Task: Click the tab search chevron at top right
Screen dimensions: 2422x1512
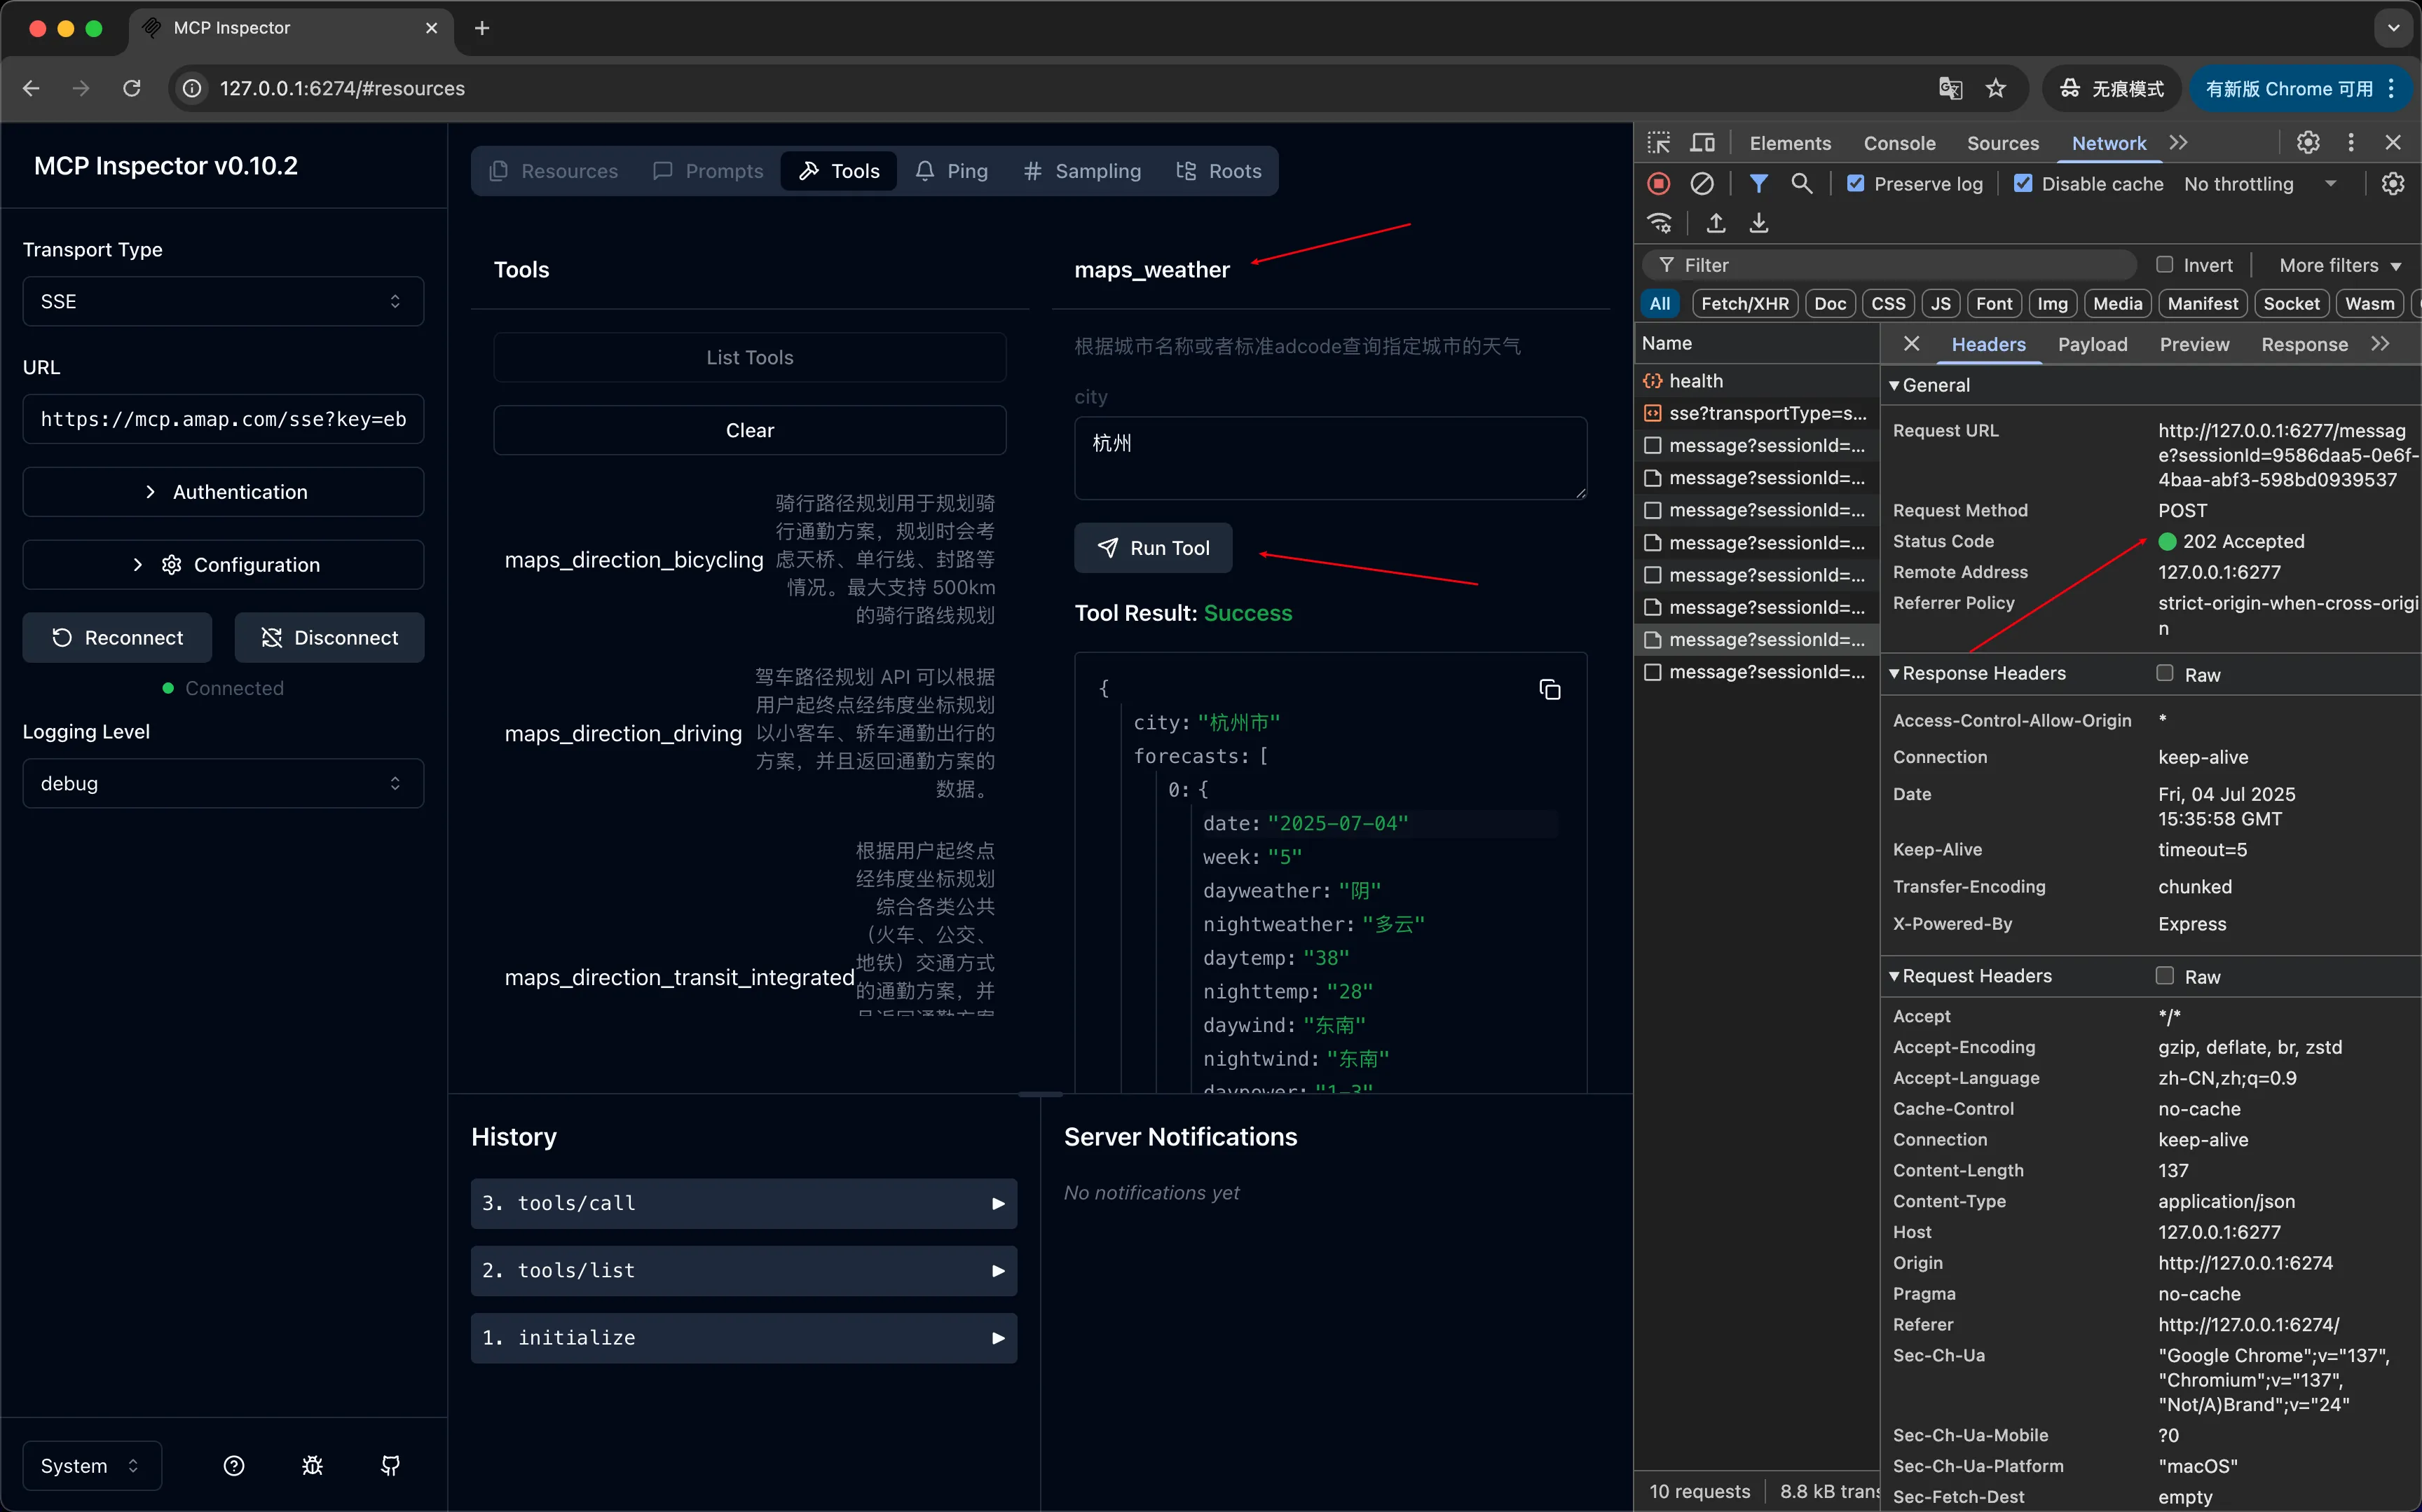Action: [x=2394, y=28]
